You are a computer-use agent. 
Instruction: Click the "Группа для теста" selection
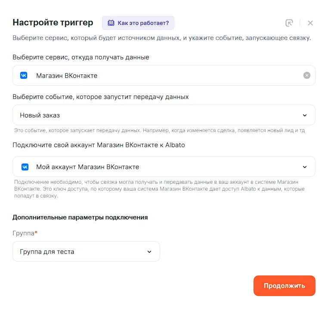click(x=47, y=252)
